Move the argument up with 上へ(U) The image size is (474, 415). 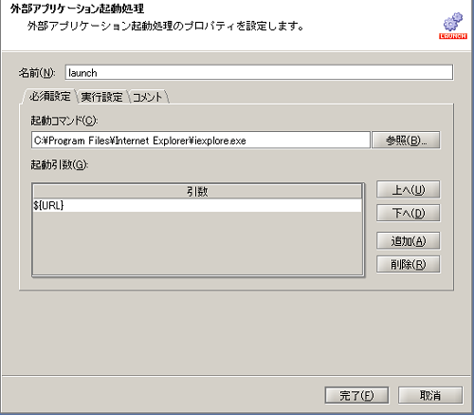pos(409,190)
